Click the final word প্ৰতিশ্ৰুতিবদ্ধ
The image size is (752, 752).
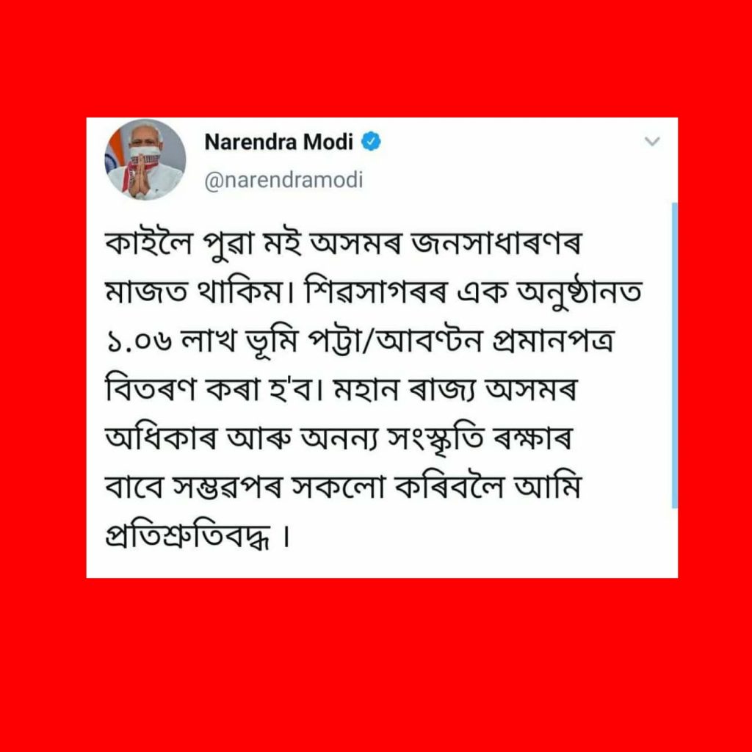coord(188,535)
